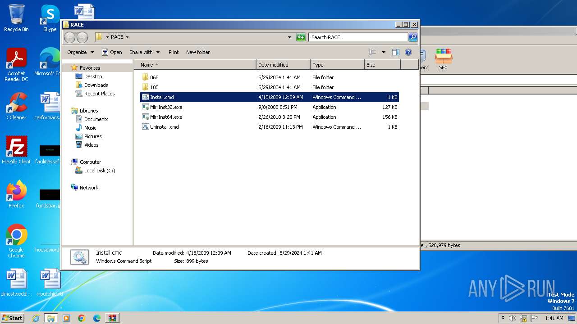Click Back navigation arrow in Explorer
The image size is (577, 324).
click(x=69, y=37)
